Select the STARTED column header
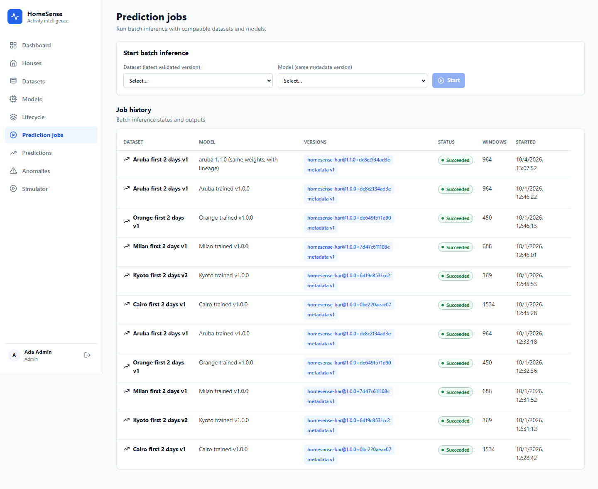 526,142
